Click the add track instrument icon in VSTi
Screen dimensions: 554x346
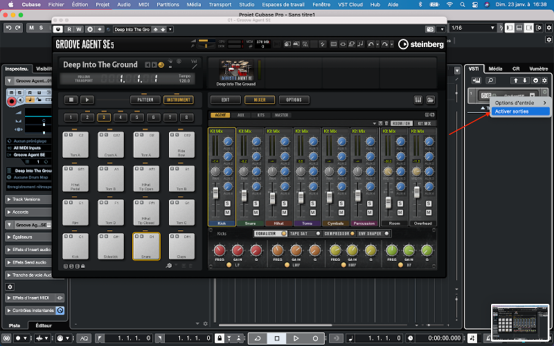tap(476, 80)
